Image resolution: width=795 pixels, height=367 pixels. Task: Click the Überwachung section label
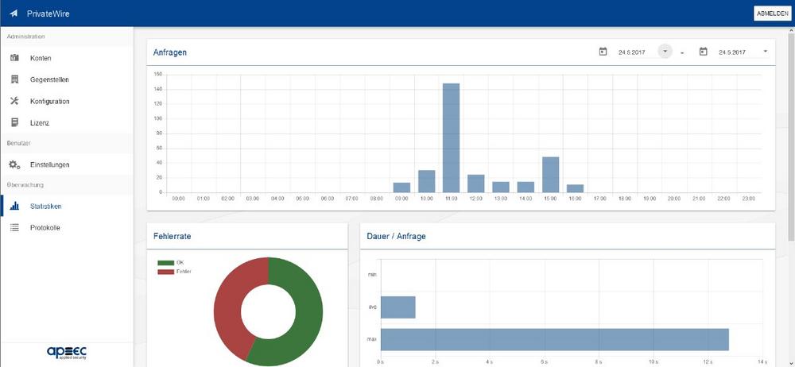click(x=25, y=185)
